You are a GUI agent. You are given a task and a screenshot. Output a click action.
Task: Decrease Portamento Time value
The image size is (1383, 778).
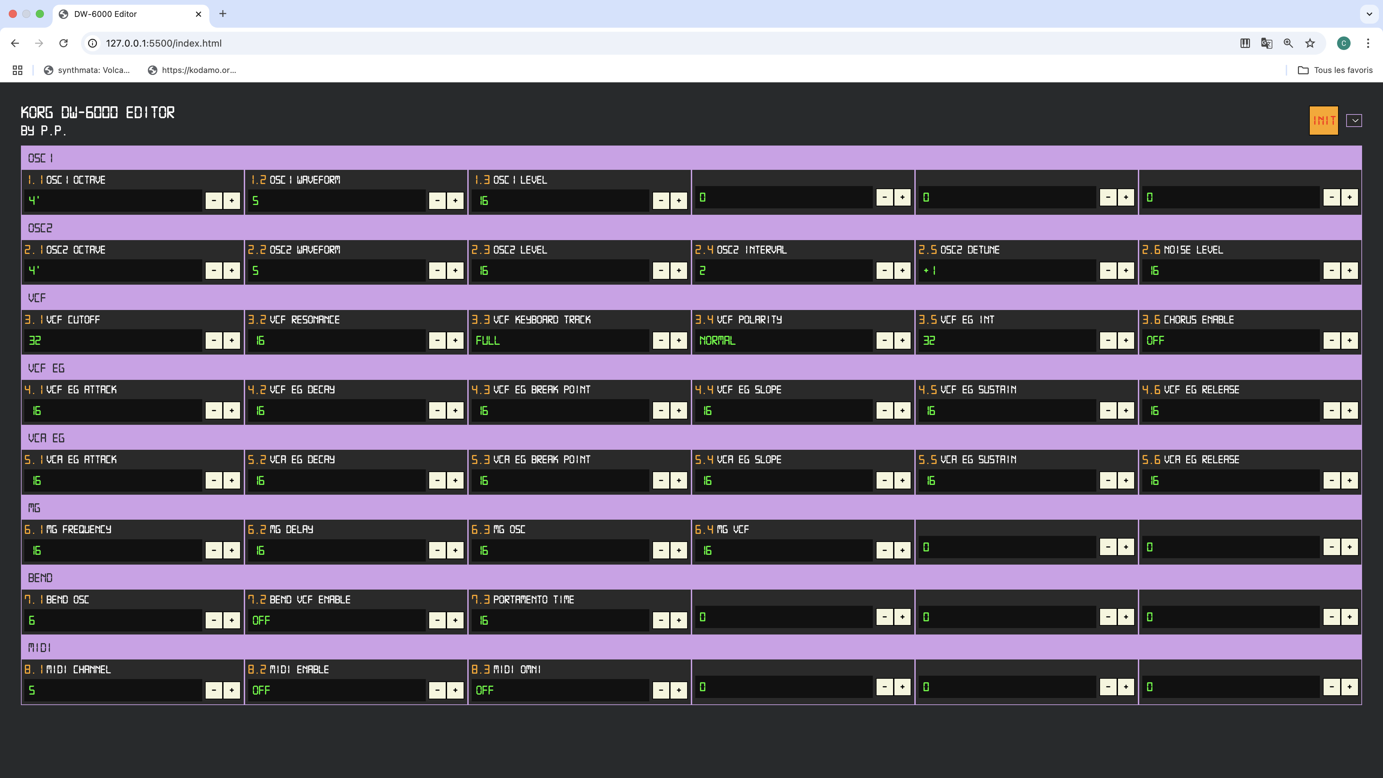tap(661, 620)
